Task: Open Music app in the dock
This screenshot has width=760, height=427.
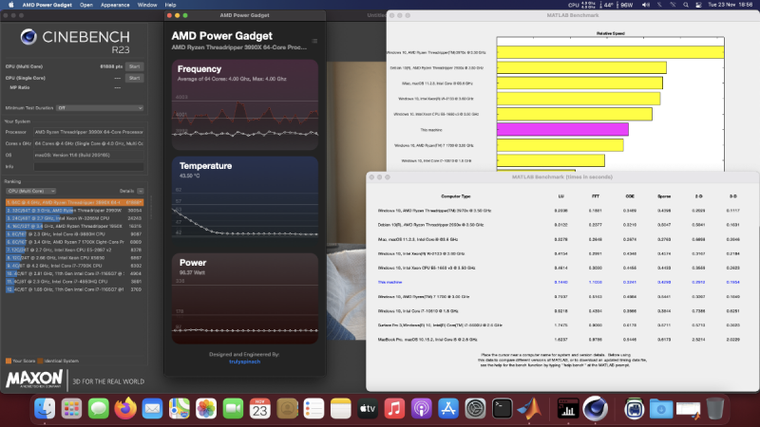Action: tap(394, 409)
